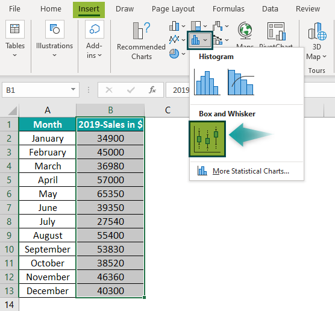The height and width of the screenshot is (311, 335).
Task: Select the Box and Whisker chart icon
Action: click(x=207, y=139)
